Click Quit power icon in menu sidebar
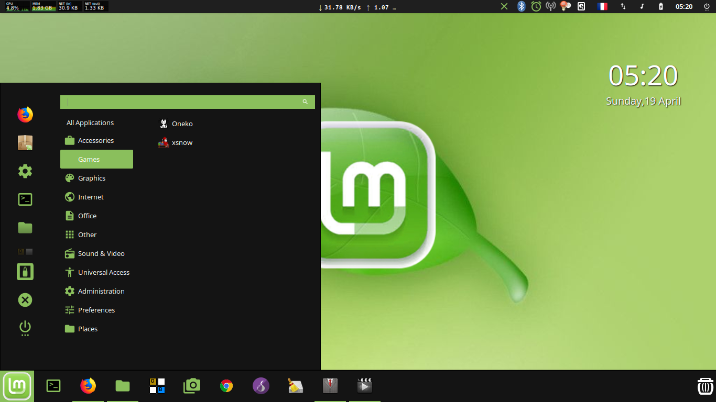This screenshot has width=716, height=402. (25, 328)
